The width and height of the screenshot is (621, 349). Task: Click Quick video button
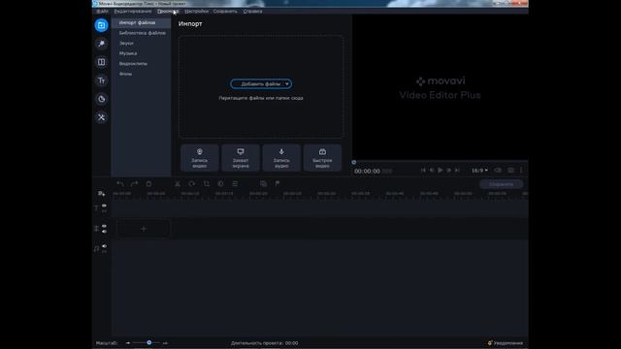pyautogui.click(x=322, y=158)
